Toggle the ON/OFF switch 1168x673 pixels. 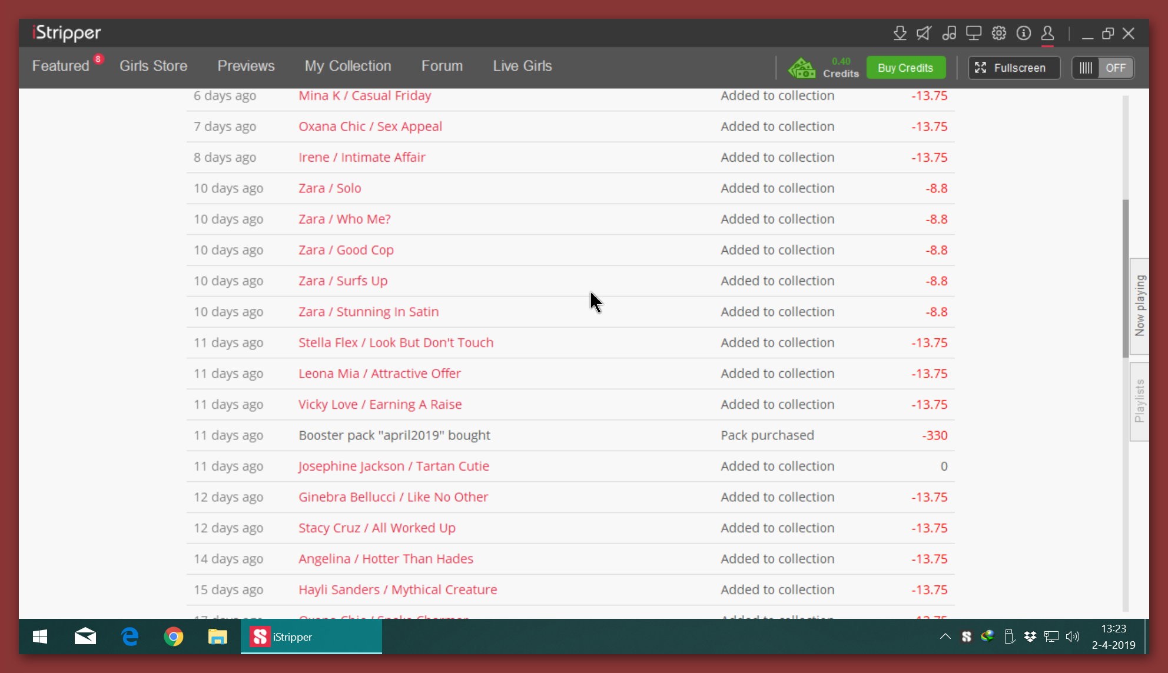coord(1103,68)
